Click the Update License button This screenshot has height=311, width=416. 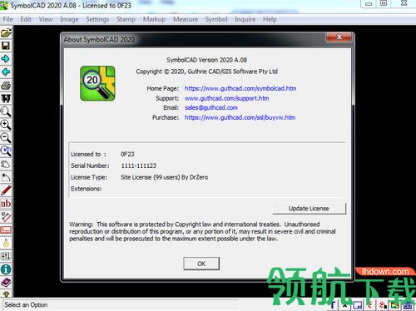pos(309,209)
